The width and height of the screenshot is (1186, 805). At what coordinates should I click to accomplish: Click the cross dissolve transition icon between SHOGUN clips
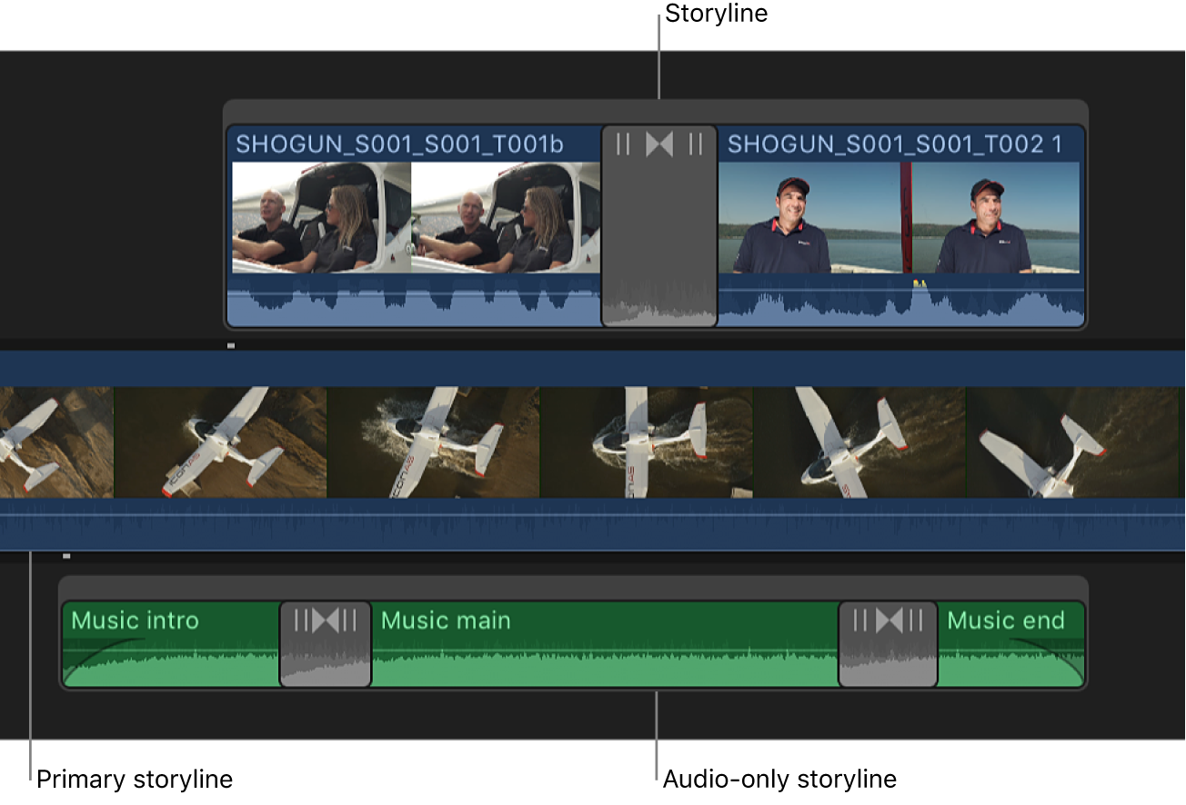point(659,143)
